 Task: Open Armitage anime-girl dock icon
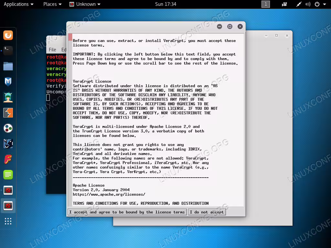click(x=8, y=97)
